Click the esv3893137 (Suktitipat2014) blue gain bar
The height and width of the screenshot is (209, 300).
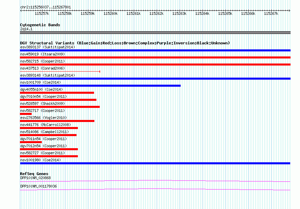[x=155, y=50]
